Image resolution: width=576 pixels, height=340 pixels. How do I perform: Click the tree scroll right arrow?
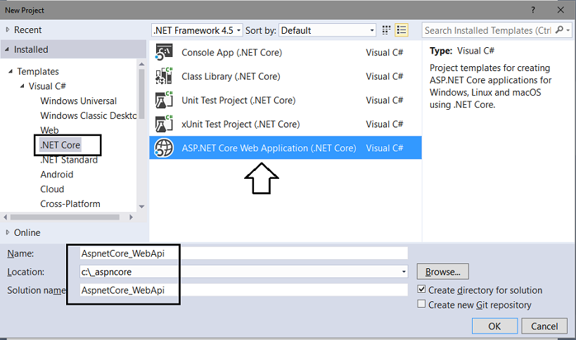131,218
